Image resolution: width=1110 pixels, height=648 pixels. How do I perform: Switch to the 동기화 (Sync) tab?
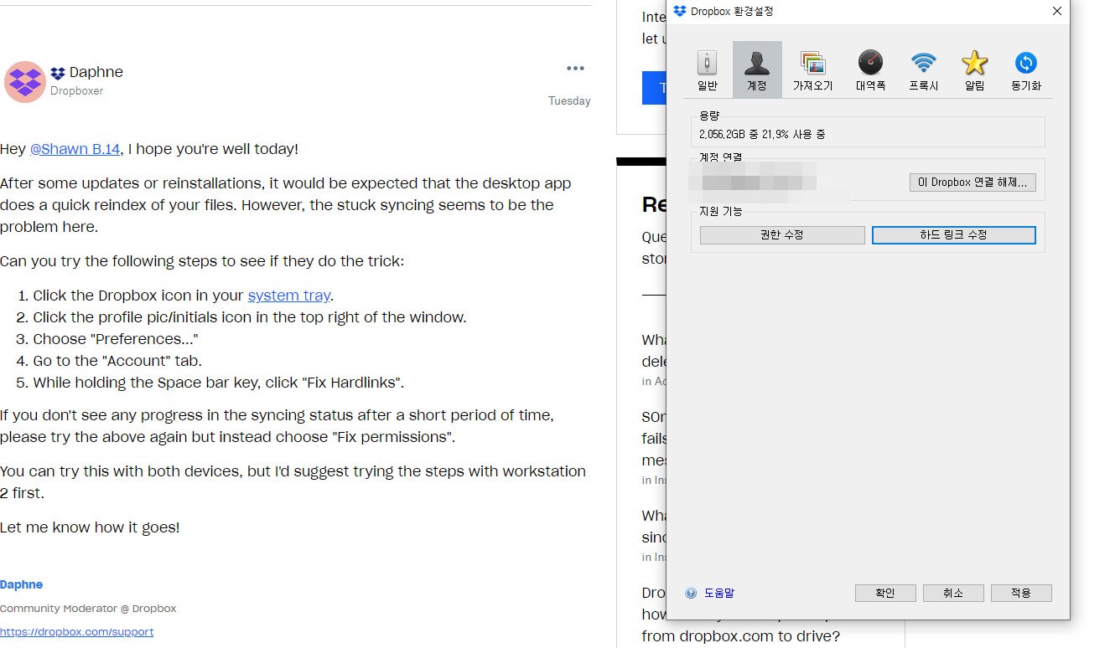[x=1025, y=70]
